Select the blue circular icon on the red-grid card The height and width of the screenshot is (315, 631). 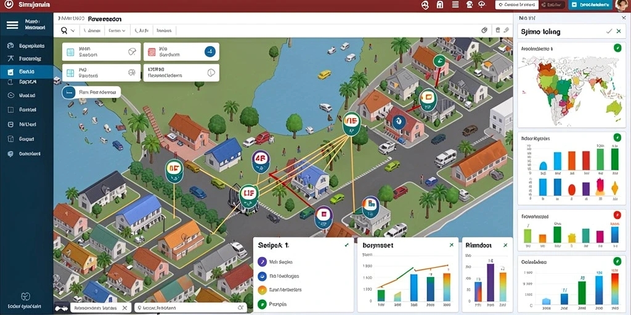coord(210,51)
